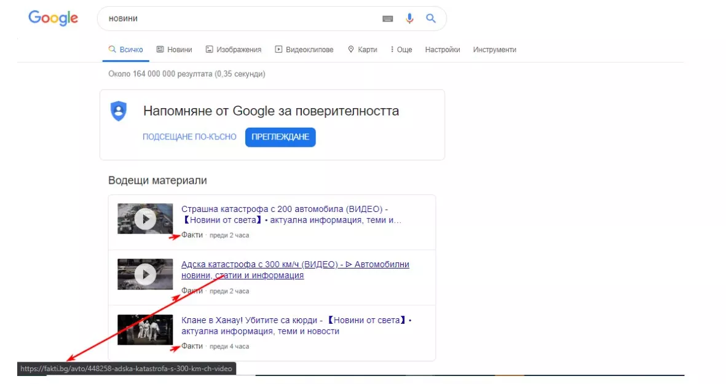Click "преди 4 часа" timestamp
Viewport: 726px width, 384px height.
click(229, 347)
